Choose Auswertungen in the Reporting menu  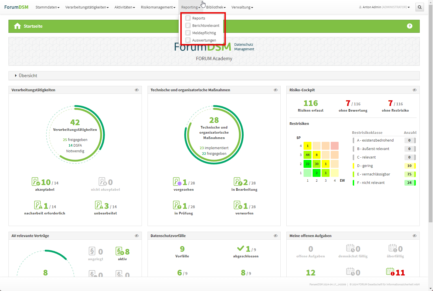pyautogui.click(x=204, y=40)
